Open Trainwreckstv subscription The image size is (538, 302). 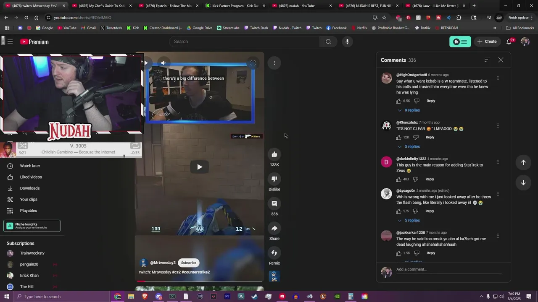32,253
